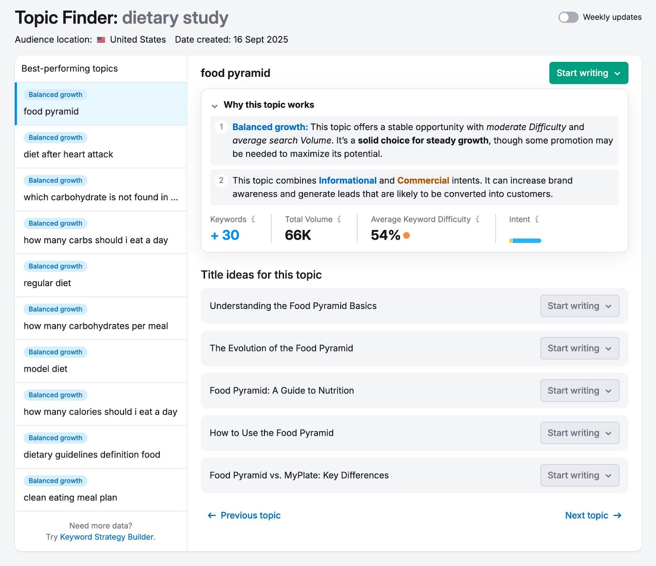Click the forward arrow next to Next topic
The image size is (656, 566).
click(617, 515)
